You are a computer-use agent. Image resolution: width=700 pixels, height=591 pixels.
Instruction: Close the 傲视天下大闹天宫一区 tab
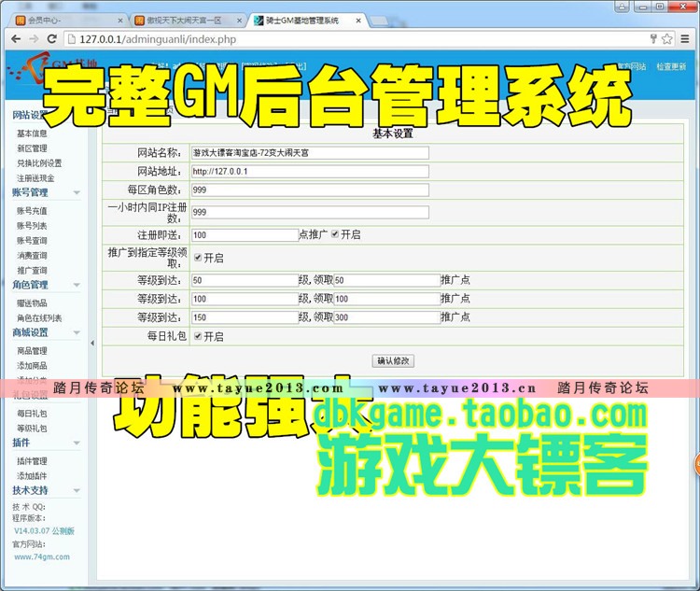(x=239, y=21)
